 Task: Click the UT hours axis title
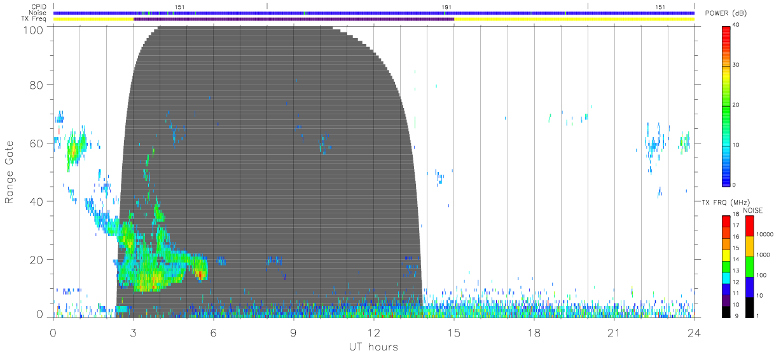pos(373,347)
